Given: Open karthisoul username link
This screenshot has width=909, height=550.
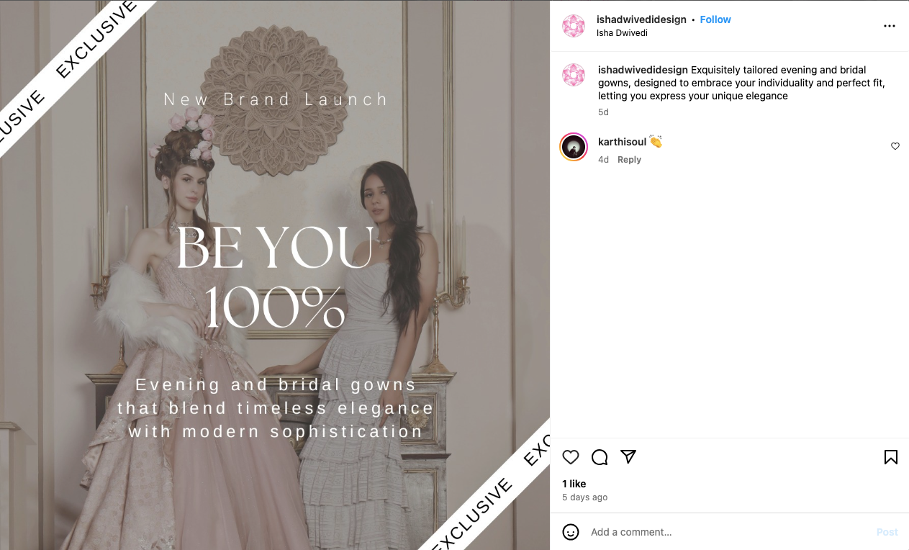Looking at the screenshot, I should pos(622,142).
